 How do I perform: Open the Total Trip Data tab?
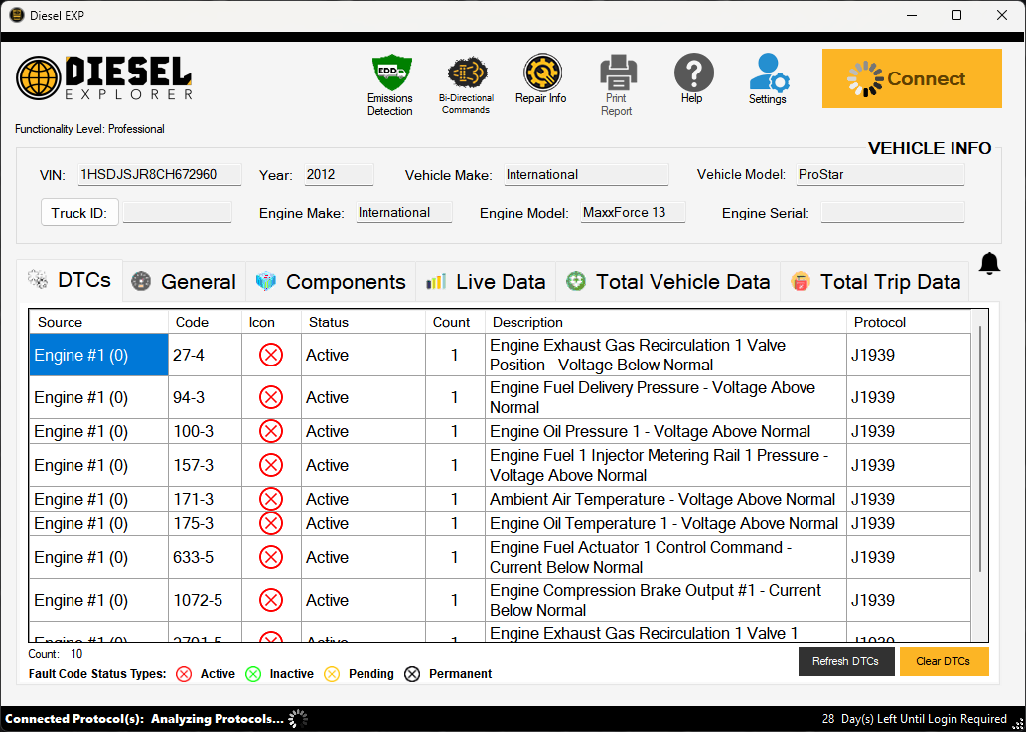point(874,282)
